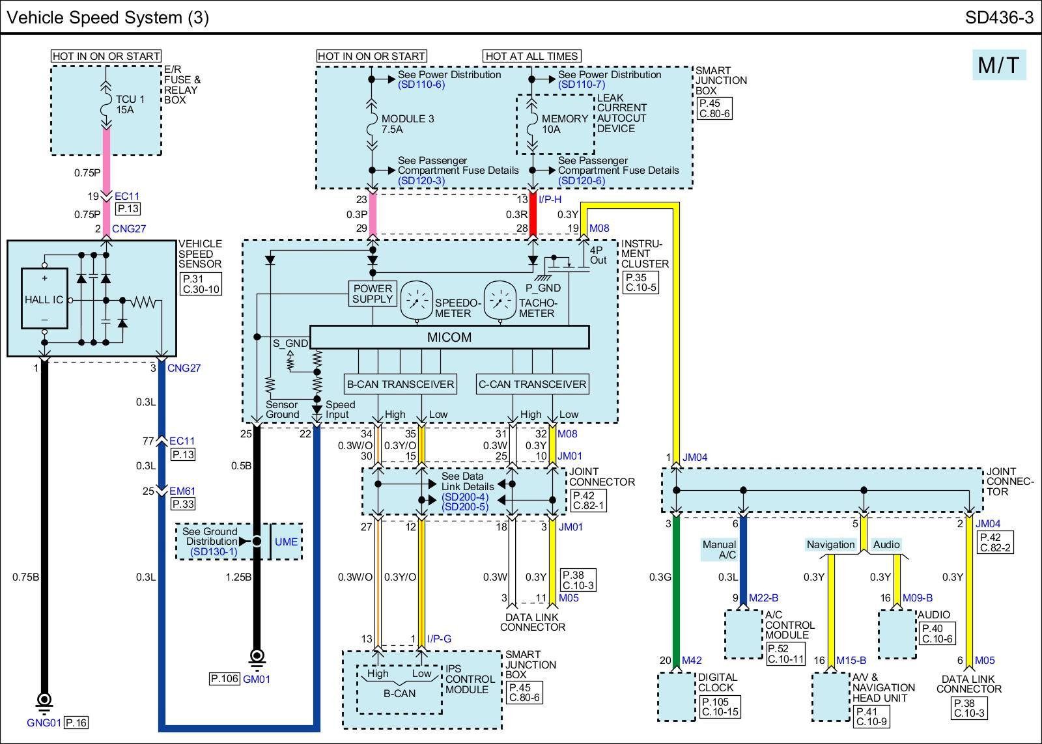Image resolution: width=1042 pixels, height=744 pixels.
Task: Select the MICOM block
Action: 449,337
